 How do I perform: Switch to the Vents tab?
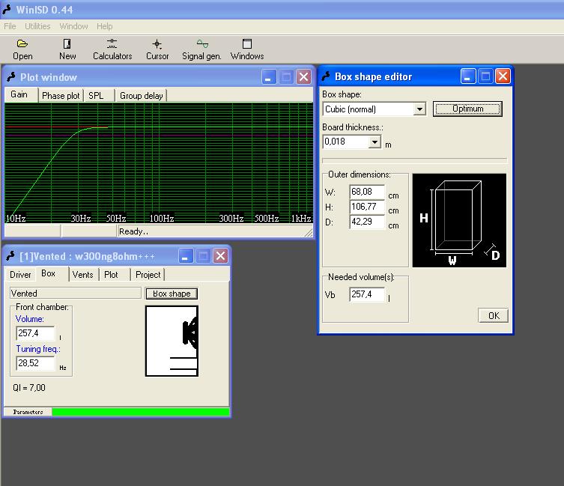click(x=82, y=275)
